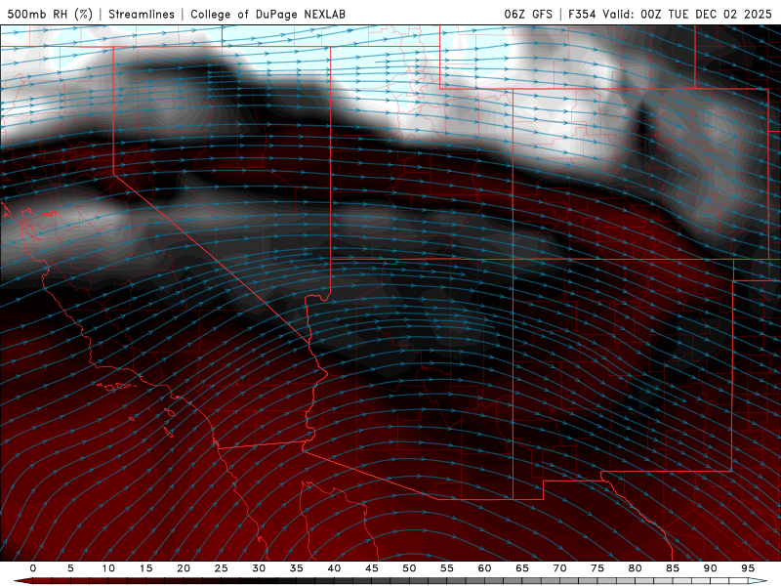This screenshot has width=781, height=586.
Task: Click the 'F354' forecast hour text
Action: [x=582, y=14]
